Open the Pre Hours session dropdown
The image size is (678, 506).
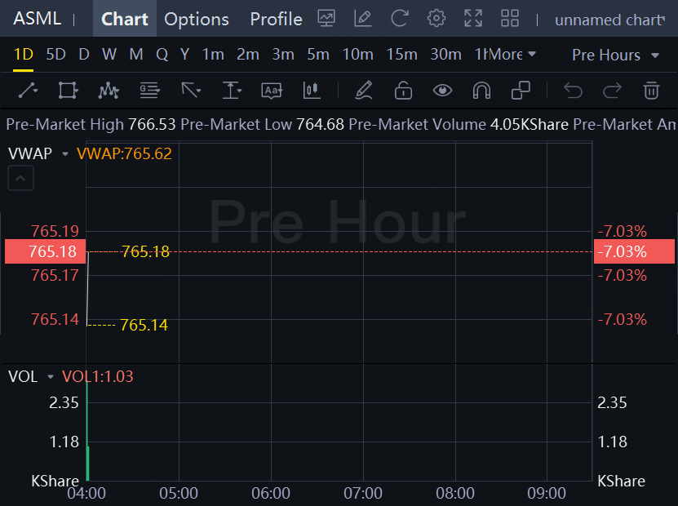(616, 55)
